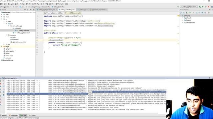
Task: Switch to GalleryappApplication.java editor tab
Action: (x=47, y=10)
